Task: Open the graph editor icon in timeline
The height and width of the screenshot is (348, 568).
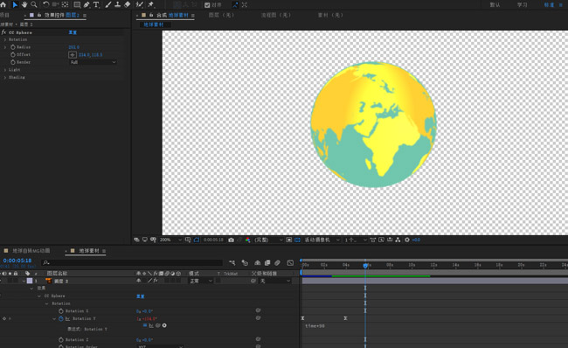Action: coord(290,263)
